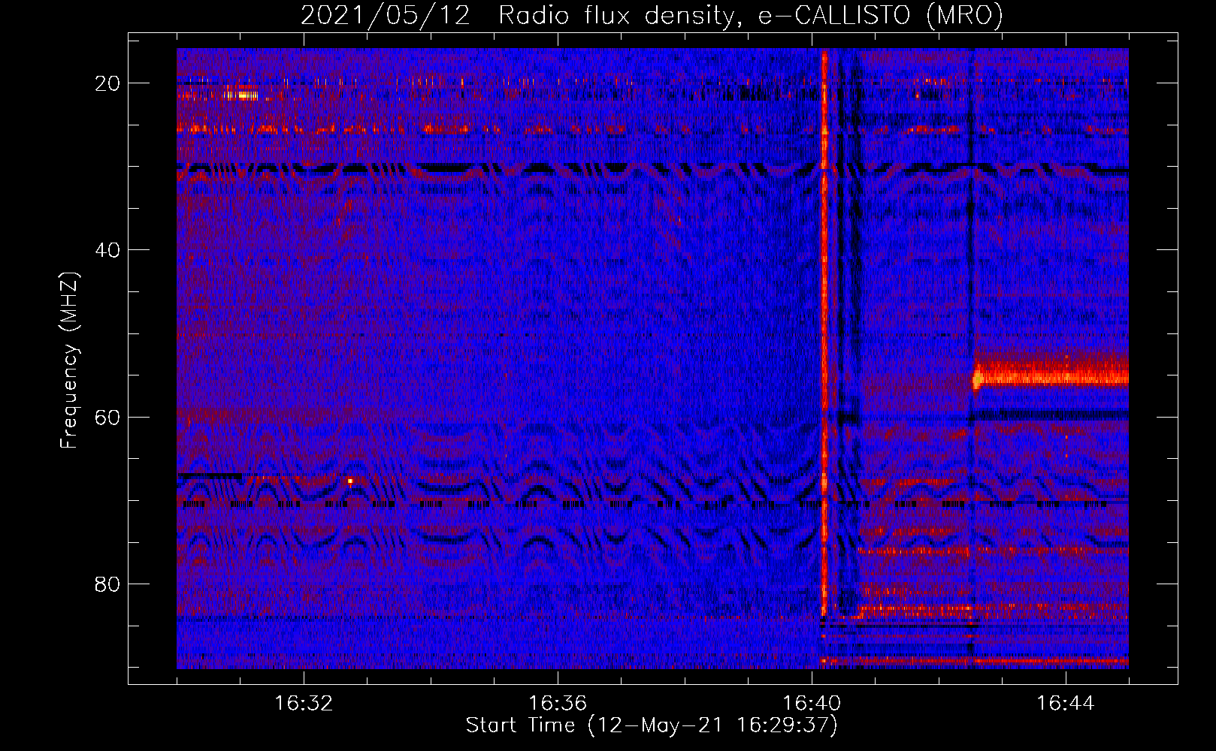The height and width of the screenshot is (751, 1216).
Task: Click the 16:40 time tick label
Action: (x=812, y=704)
